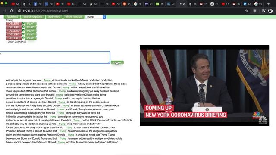Viewport: 276px width, 155px height.
Task: Bookmark this page with the star icon
Action: (x=247, y=11)
